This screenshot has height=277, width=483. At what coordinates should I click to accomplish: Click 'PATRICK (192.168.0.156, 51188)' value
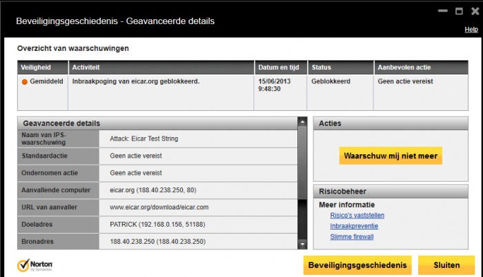[157, 225]
